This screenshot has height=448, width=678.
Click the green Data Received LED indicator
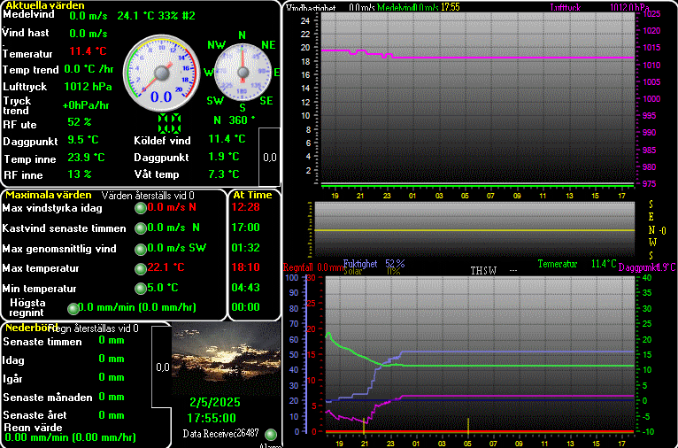point(271,434)
